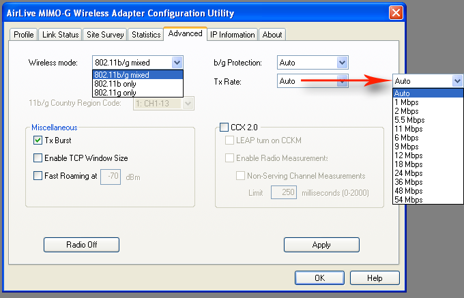Select 2 Mbps Tx rate

pyautogui.click(x=428, y=111)
